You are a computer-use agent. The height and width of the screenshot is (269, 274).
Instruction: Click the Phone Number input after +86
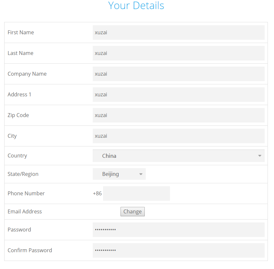(x=136, y=193)
